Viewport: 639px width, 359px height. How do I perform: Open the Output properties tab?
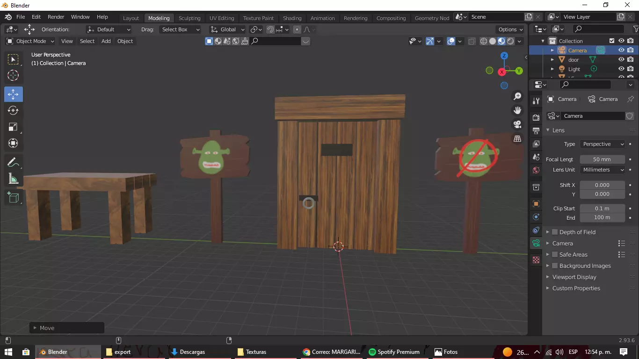click(x=536, y=130)
